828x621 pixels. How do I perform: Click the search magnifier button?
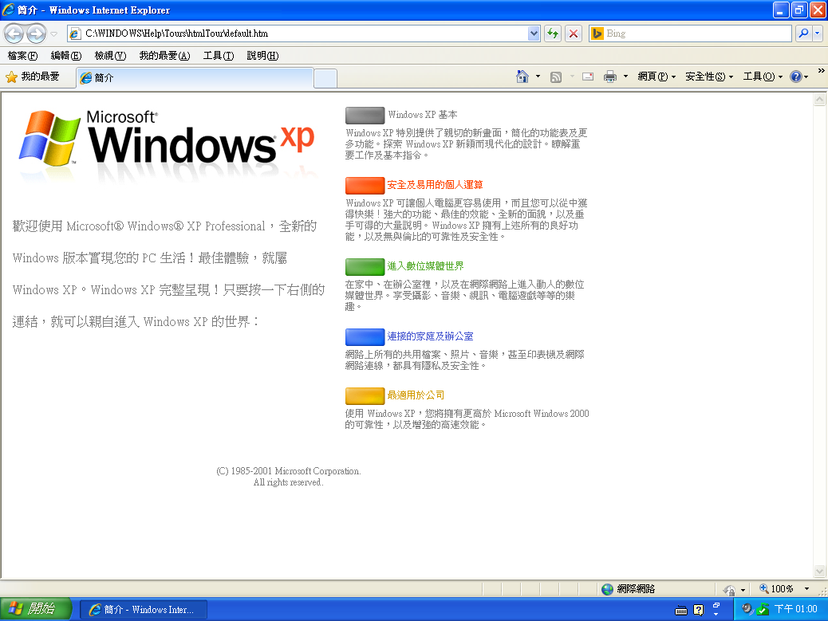803,33
